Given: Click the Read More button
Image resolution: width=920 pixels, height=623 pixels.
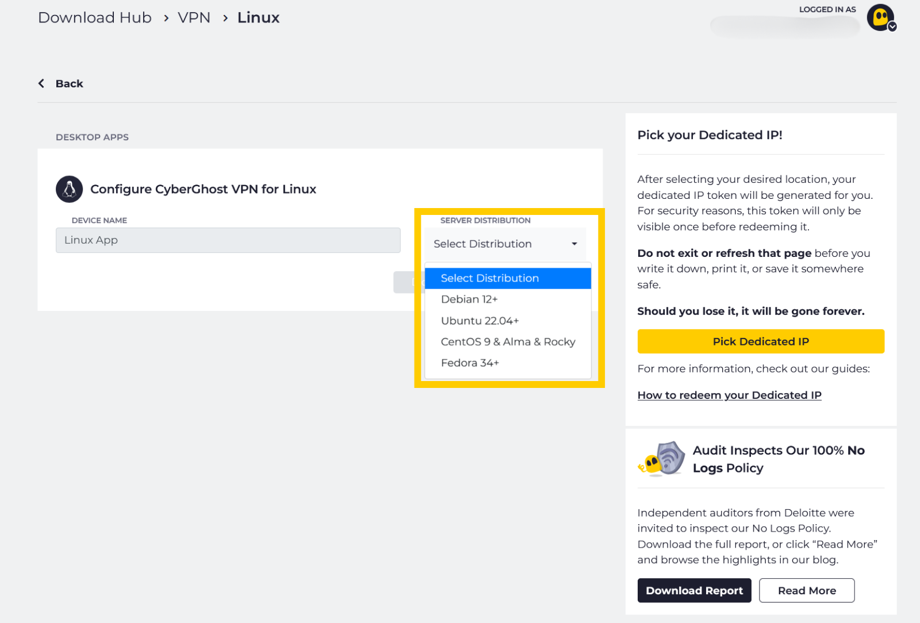Looking at the screenshot, I should pos(807,590).
